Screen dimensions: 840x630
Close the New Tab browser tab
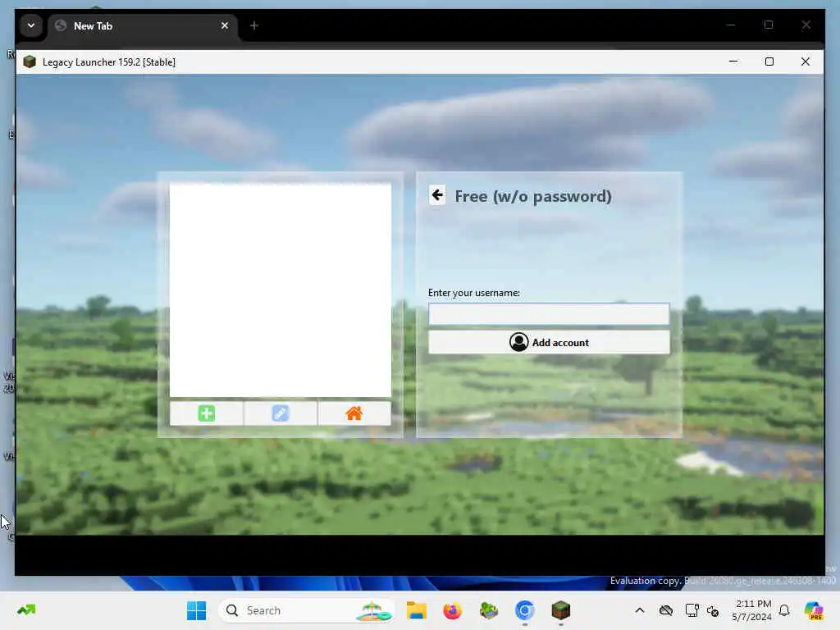tap(225, 25)
